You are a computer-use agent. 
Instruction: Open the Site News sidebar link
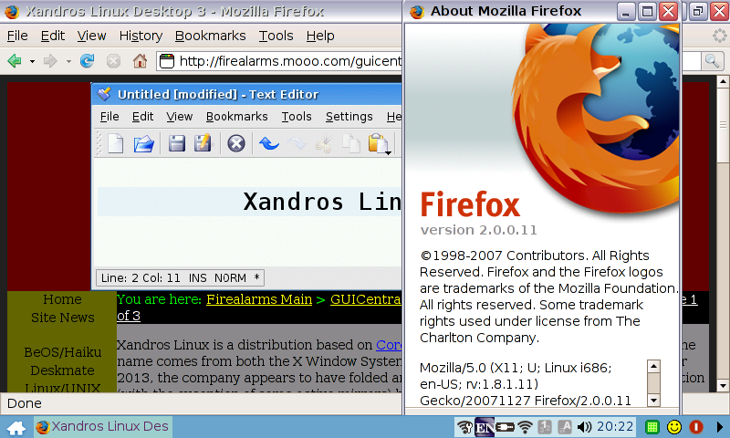pos(62,318)
